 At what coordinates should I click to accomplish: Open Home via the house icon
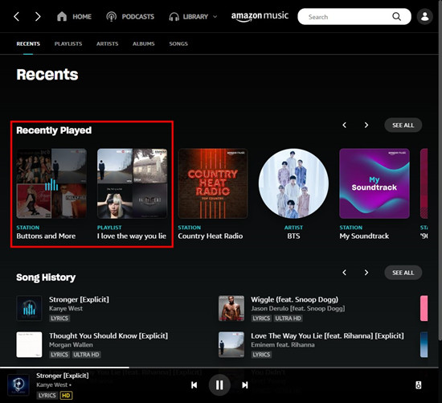62,16
